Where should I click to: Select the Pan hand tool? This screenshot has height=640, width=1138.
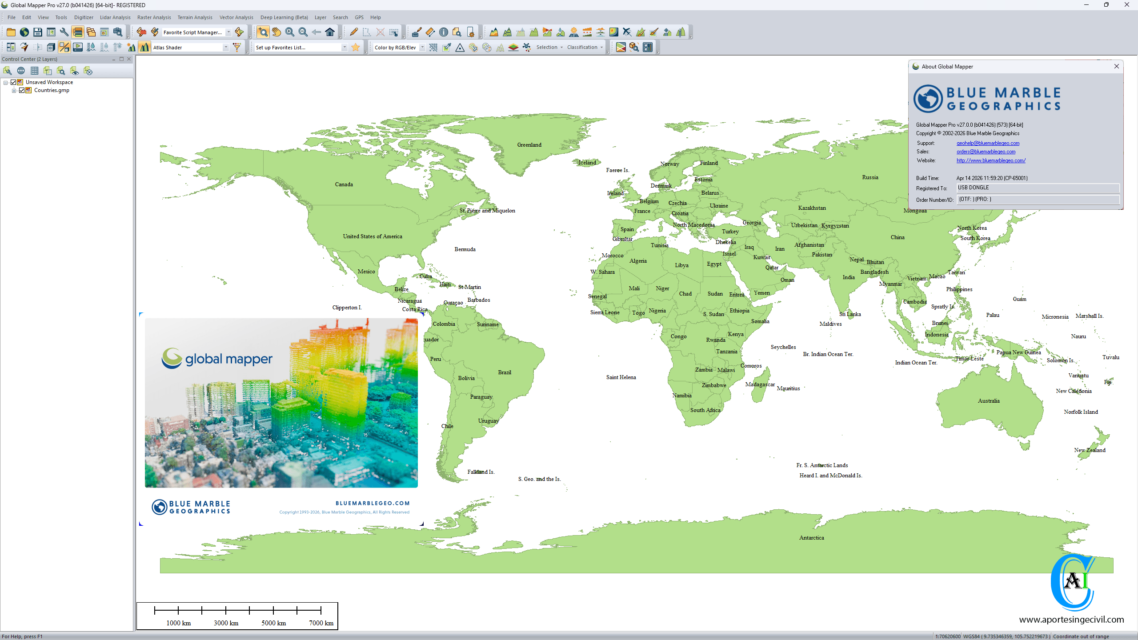pyautogui.click(x=276, y=32)
